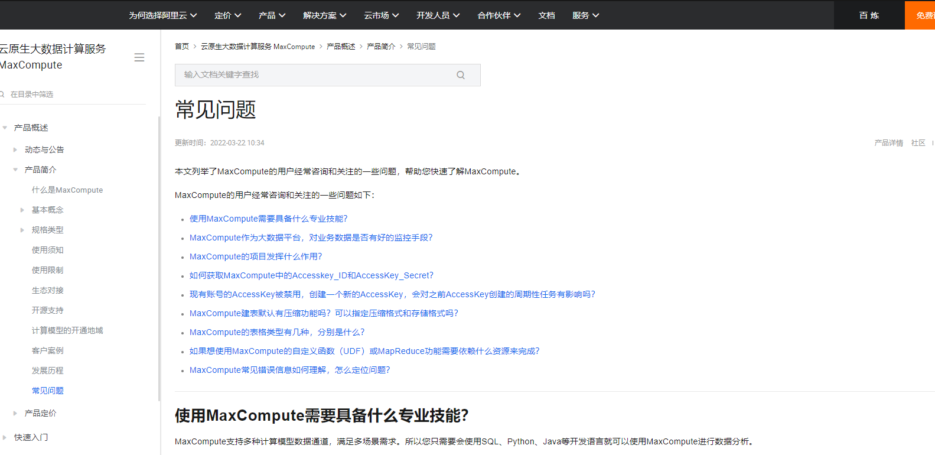Click the orange 免费 button
The height and width of the screenshot is (455, 935).
click(920, 15)
